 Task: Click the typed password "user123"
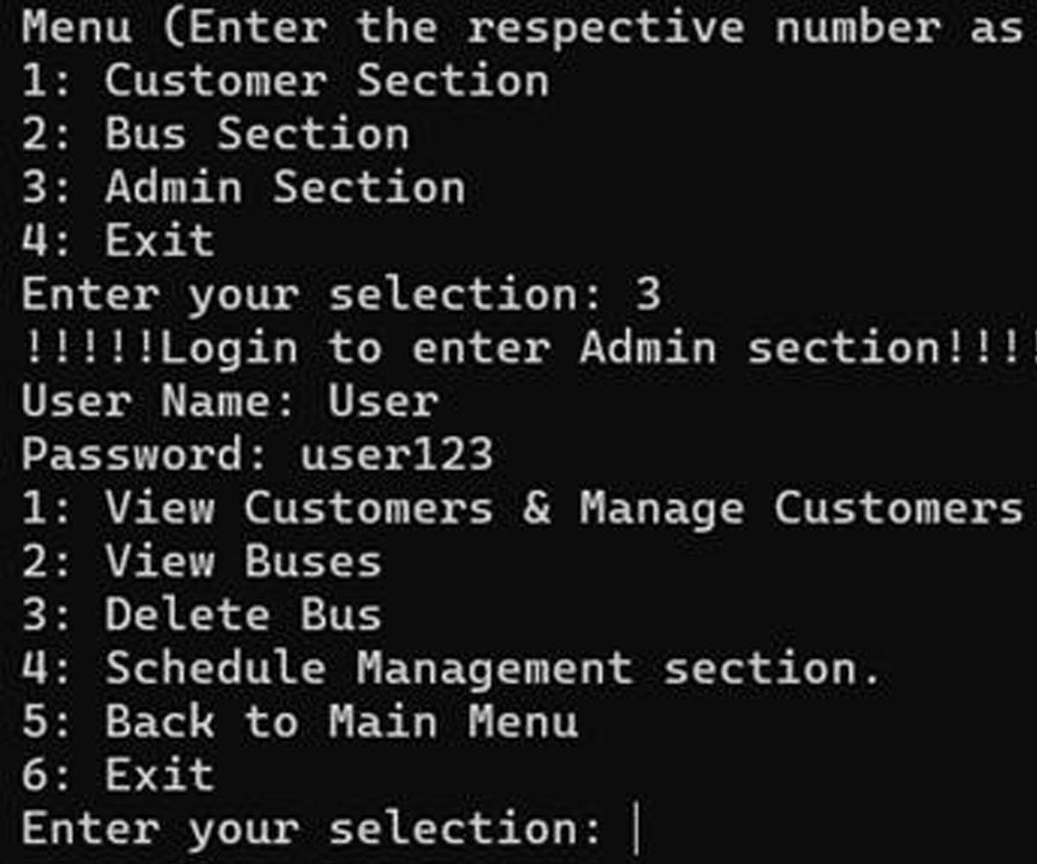pyautogui.click(x=397, y=455)
